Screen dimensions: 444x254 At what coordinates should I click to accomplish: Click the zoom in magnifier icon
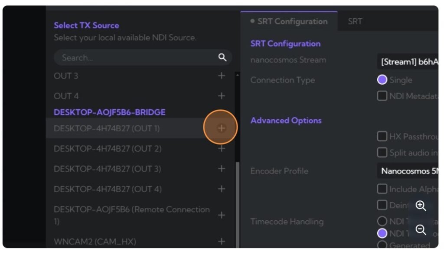420,206
